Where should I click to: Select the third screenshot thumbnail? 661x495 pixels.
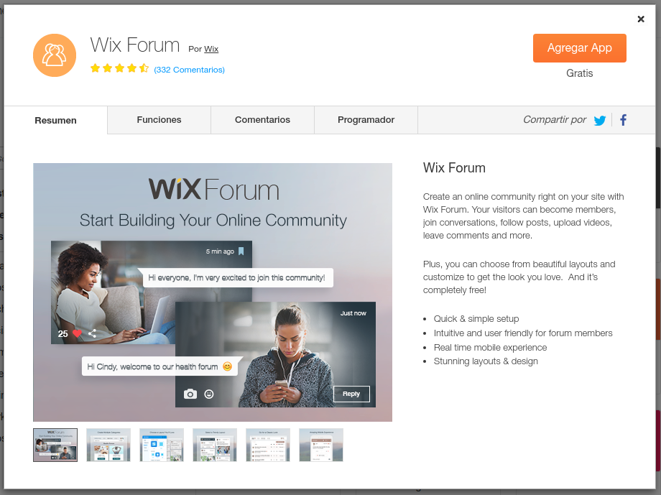pyautogui.click(x=162, y=445)
